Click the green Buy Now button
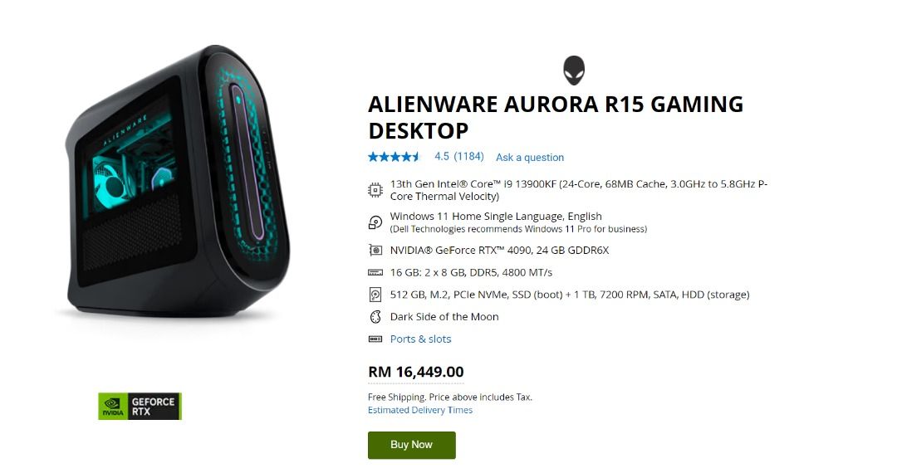The width and height of the screenshot is (897, 473). pyautogui.click(x=412, y=445)
